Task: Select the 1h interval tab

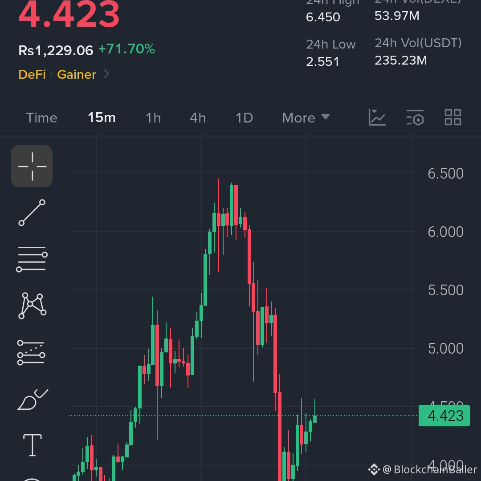Action: (153, 118)
